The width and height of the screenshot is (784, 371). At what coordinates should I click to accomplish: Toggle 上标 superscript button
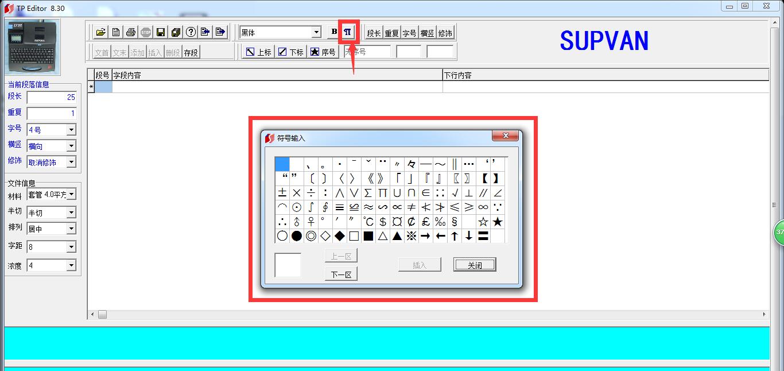pyautogui.click(x=258, y=52)
